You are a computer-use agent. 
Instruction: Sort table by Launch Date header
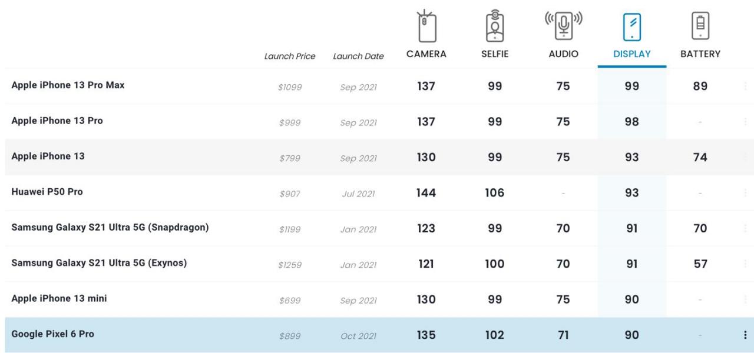click(x=358, y=56)
